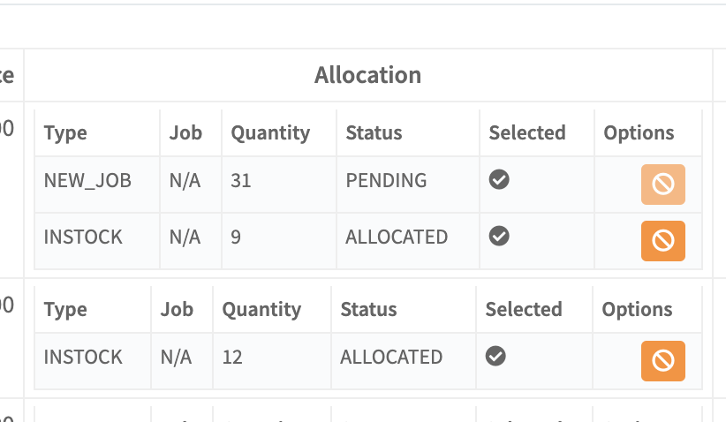This screenshot has height=422, width=726.
Task: Click cancel icon for NEW_JOB allocation
Action: [662, 185]
